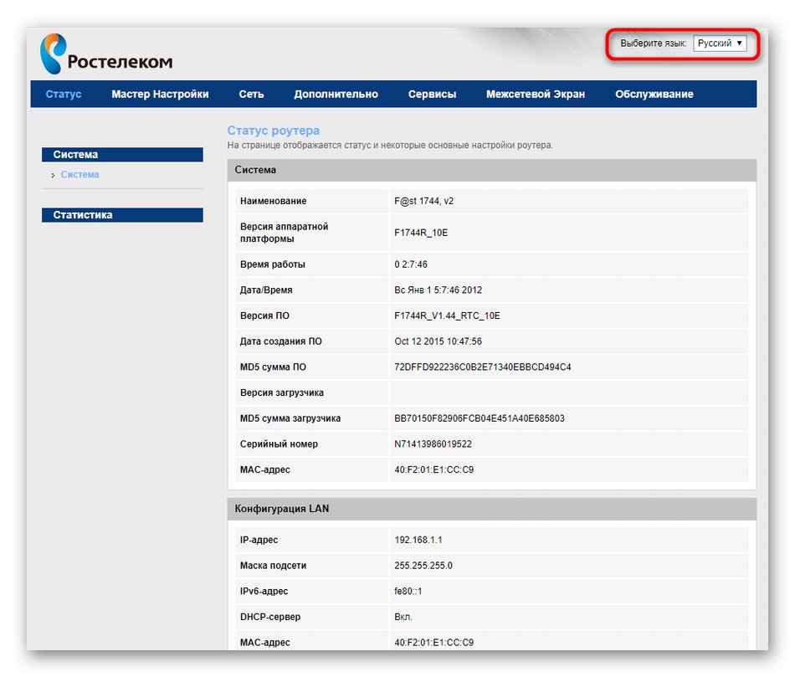
Task: Expand the Система sidebar section header
Action: pyautogui.click(x=122, y=155)
